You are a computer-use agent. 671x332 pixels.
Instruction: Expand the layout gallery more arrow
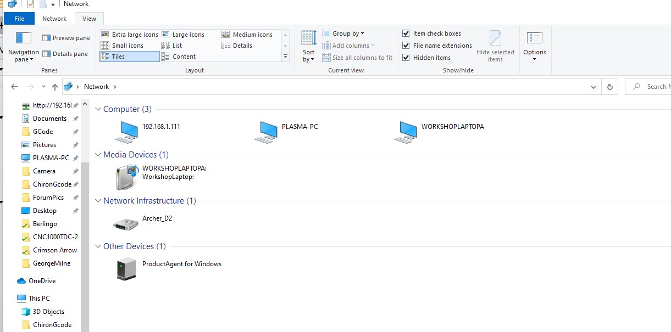285,57
